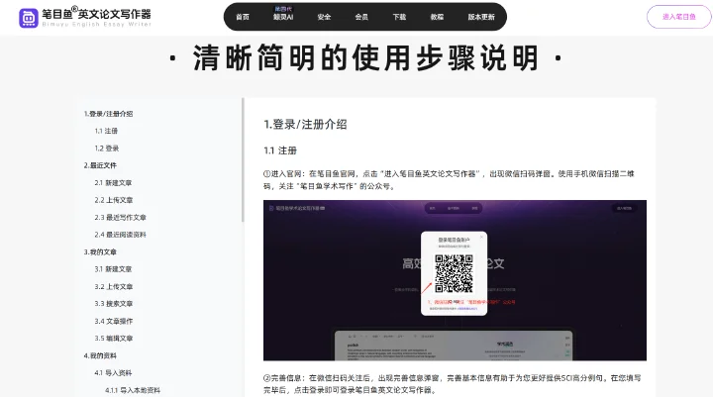Viewport: 713px width, 397px height.
Task: Open the 首页 nav item
Action: tap(243, 17)
